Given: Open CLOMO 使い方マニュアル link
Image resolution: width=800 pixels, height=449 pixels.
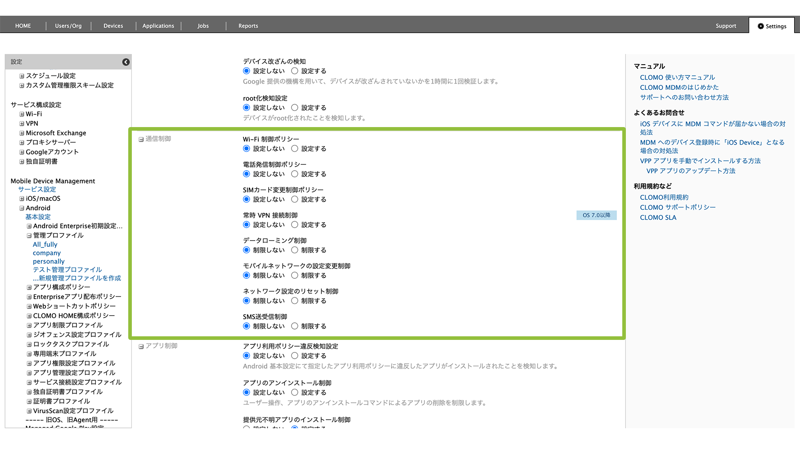Looking at the screenshot, I should click(677, 77).
